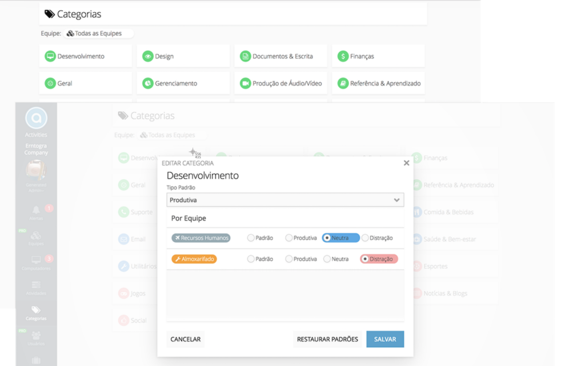Open the Tipo Padrão dropdown showing Produtiva

pos(285,200)
